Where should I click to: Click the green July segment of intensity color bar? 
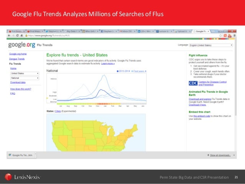[x=61, y=104]
